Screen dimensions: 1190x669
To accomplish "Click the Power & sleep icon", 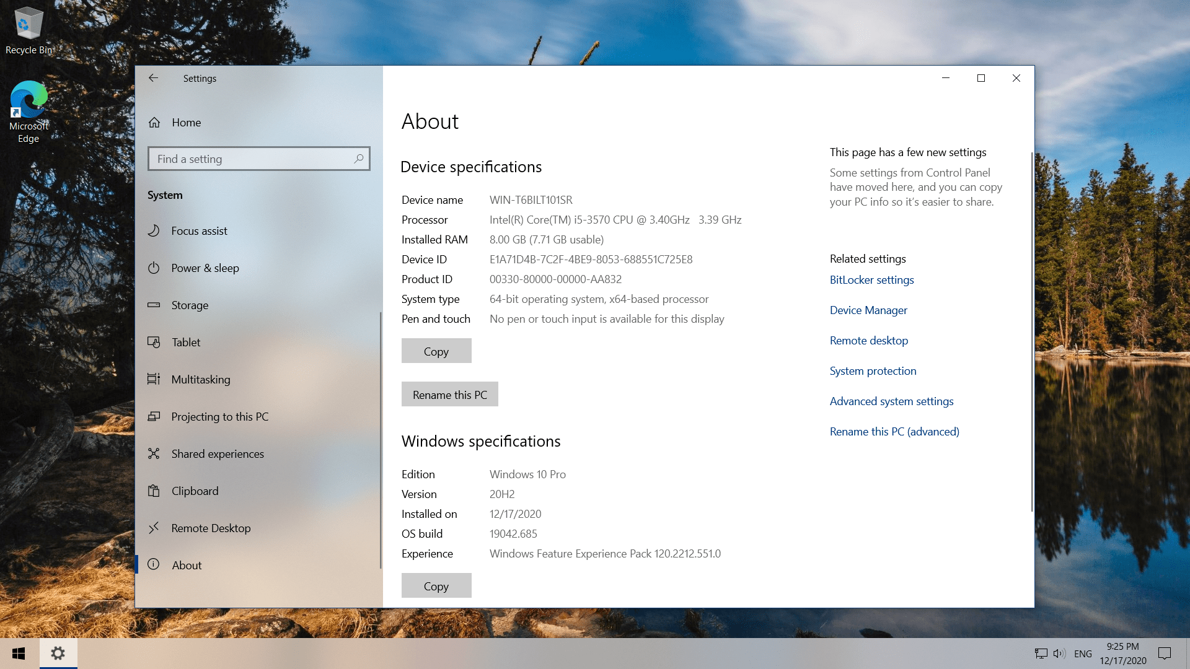I will (154, 268).
